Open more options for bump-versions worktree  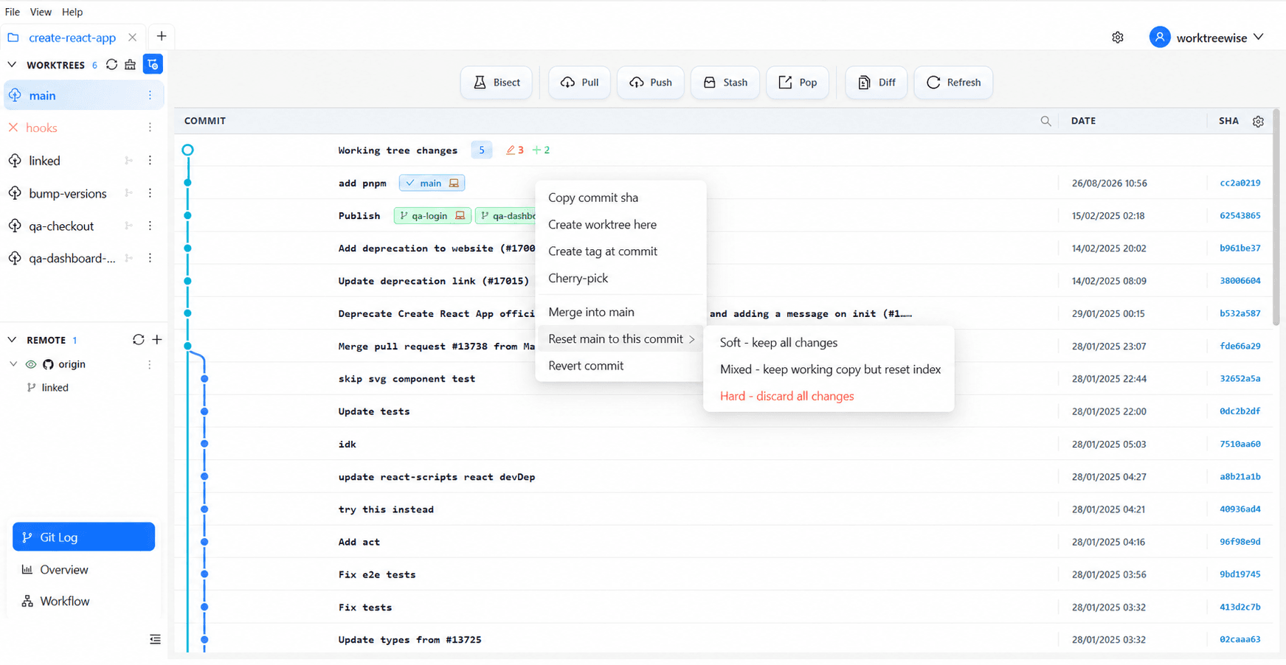150,193
